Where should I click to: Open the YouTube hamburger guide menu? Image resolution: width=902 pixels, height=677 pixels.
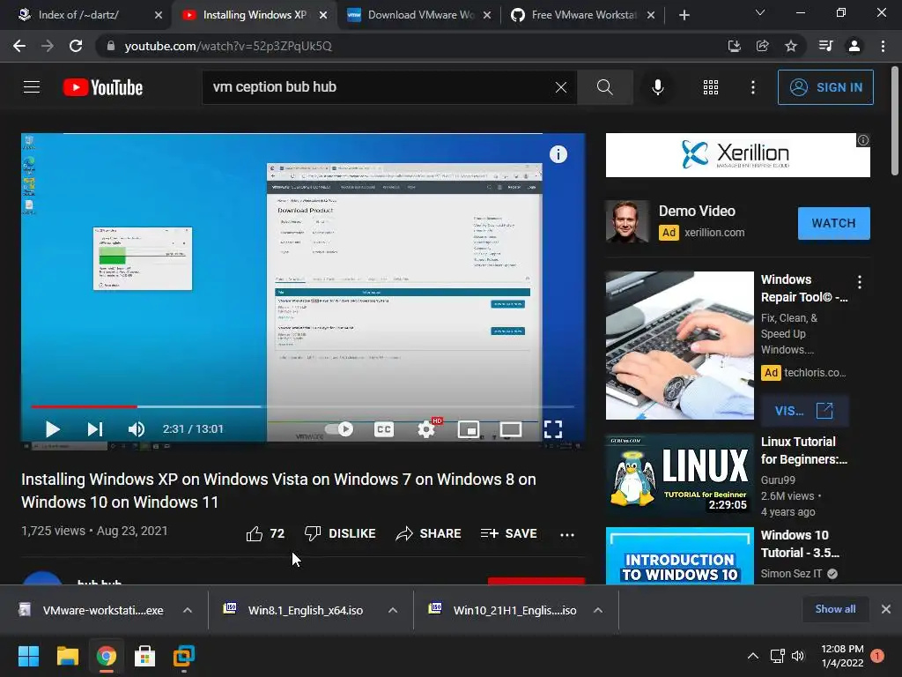pos(32,87)
